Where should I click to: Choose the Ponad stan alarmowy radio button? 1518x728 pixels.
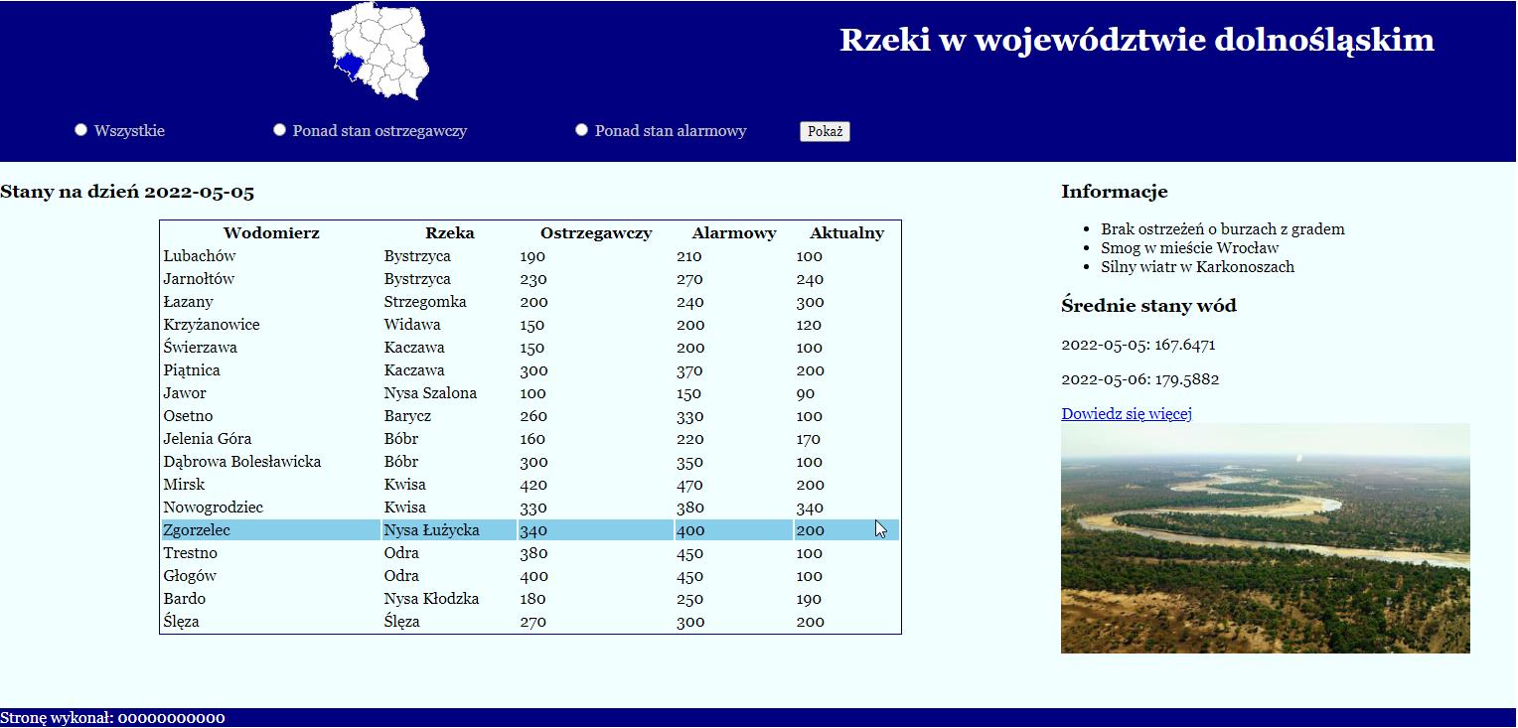point(582,130)
